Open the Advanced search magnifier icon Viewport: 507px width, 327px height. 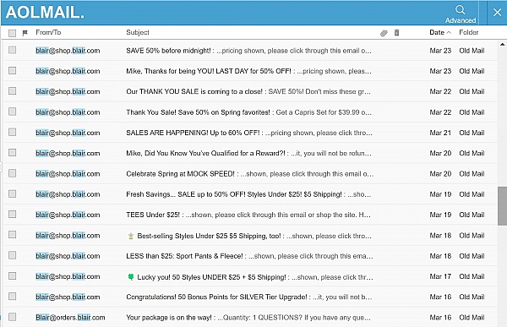tap(461, 9)
